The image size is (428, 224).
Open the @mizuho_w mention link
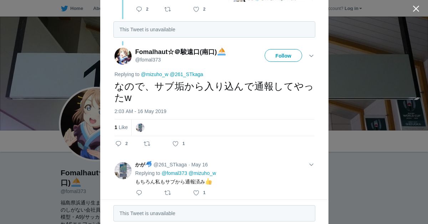(154, 74)
